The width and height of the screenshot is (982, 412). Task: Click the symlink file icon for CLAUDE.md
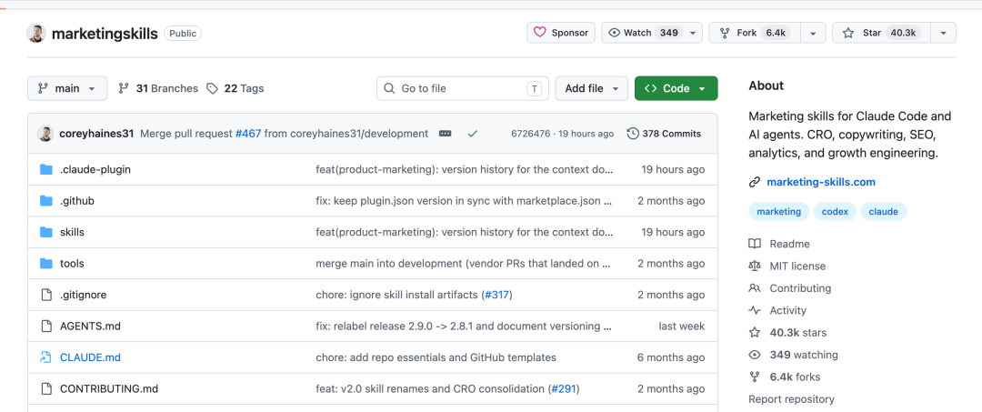pos(45,357)
